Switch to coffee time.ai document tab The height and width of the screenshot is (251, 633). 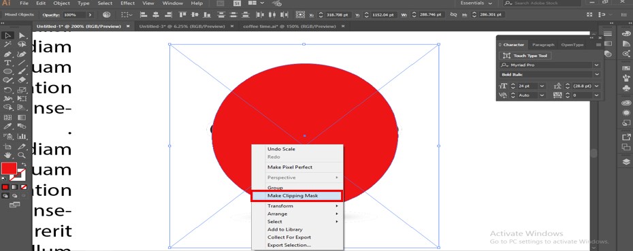[289, 27]
